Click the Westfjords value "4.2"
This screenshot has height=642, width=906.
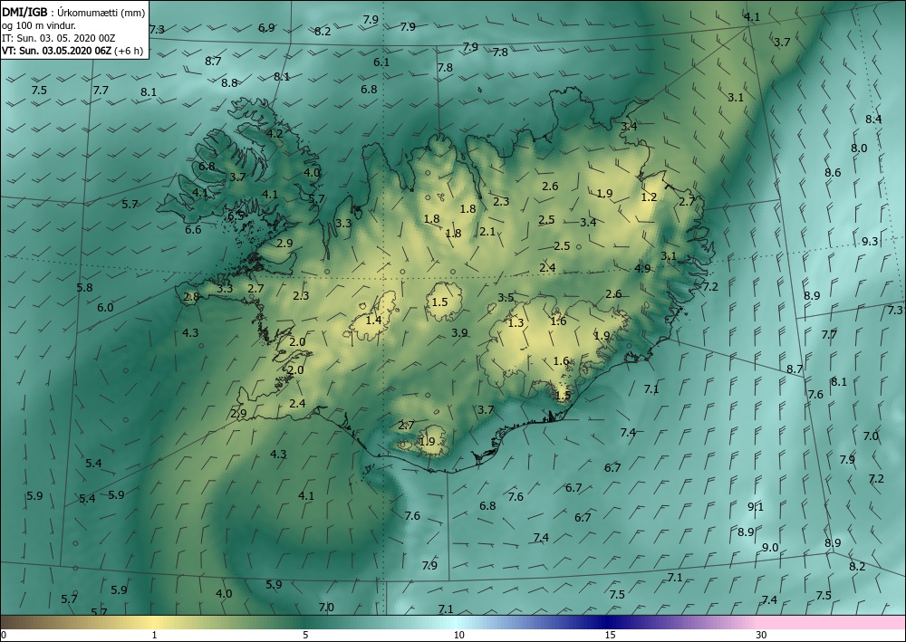click(275, 133)
